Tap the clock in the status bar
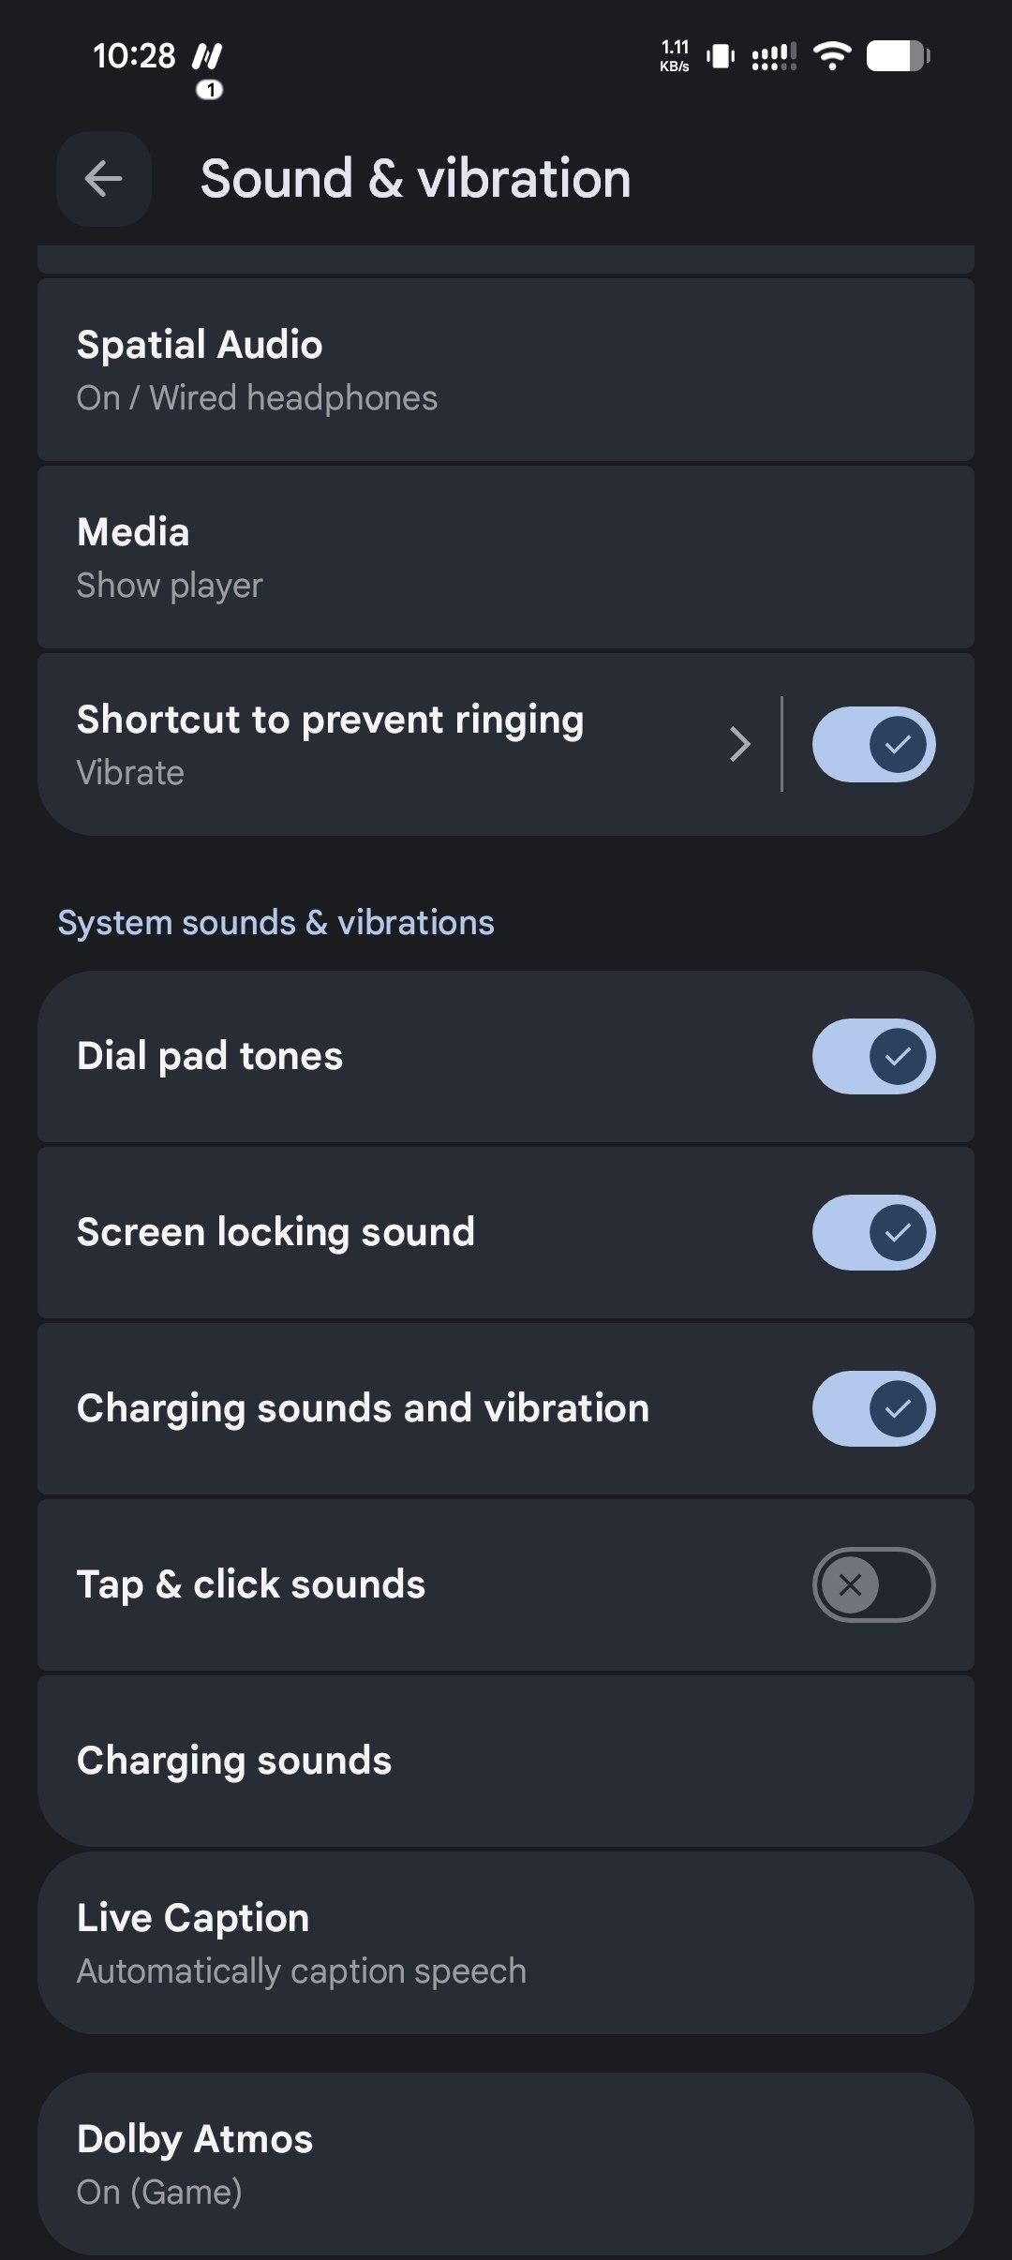 (134, 56)
